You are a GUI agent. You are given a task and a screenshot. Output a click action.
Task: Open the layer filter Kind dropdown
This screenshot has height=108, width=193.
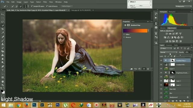166,48
